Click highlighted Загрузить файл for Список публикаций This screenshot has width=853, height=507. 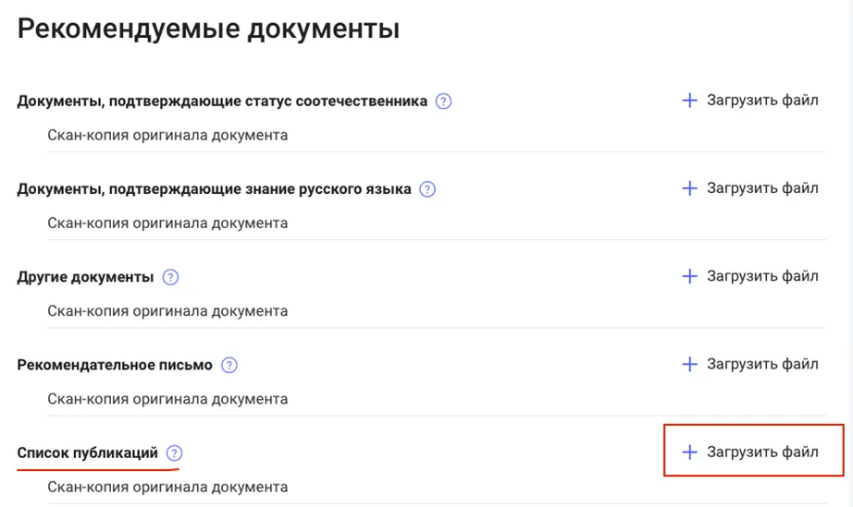[x=750, y=452]
